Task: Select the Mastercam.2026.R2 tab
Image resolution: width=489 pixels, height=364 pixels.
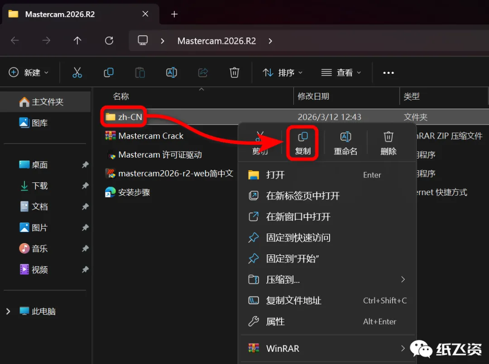Action: (x=81, y=14)
